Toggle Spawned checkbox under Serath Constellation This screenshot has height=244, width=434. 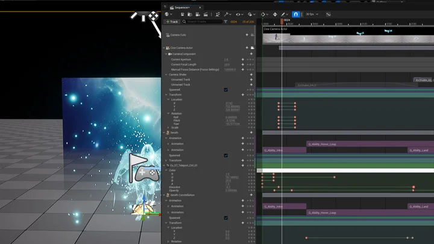pos(226,218)
